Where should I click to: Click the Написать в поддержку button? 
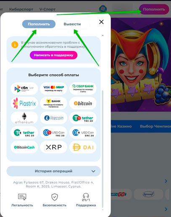pyautogui.click(x=53, y=55)
